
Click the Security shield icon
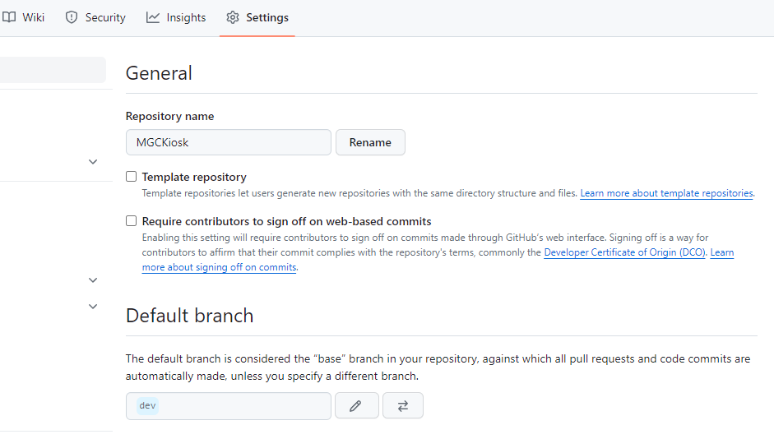[72, 17]
